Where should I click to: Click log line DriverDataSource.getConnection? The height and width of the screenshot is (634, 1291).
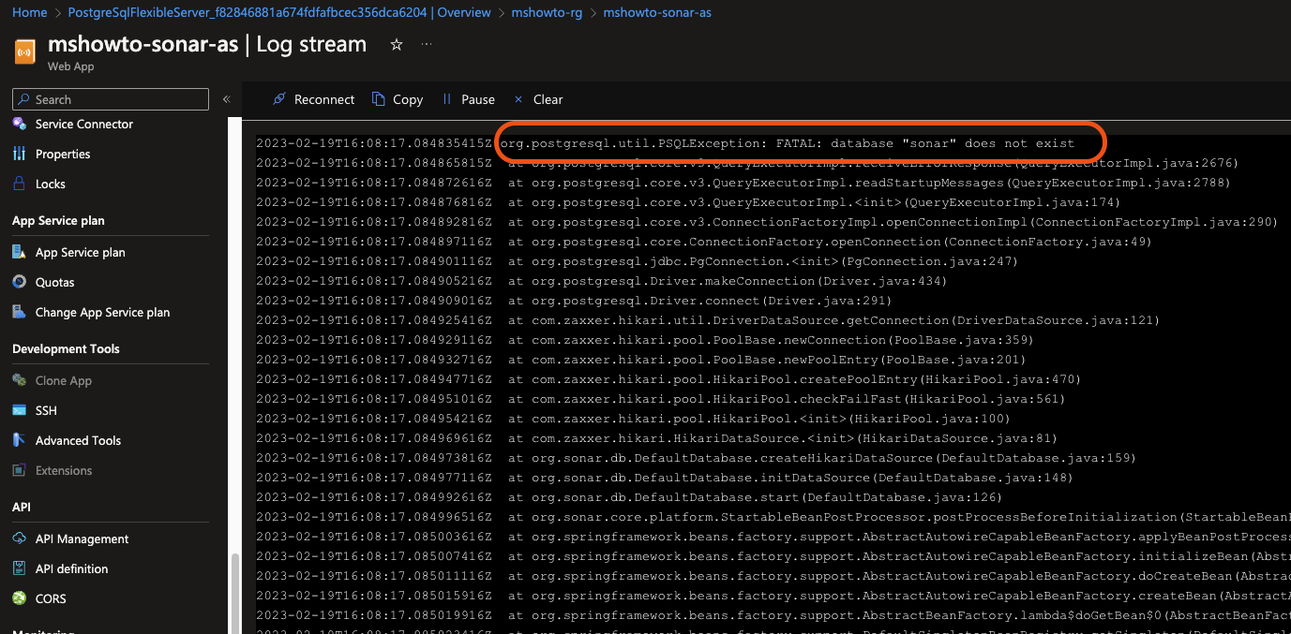708,320
